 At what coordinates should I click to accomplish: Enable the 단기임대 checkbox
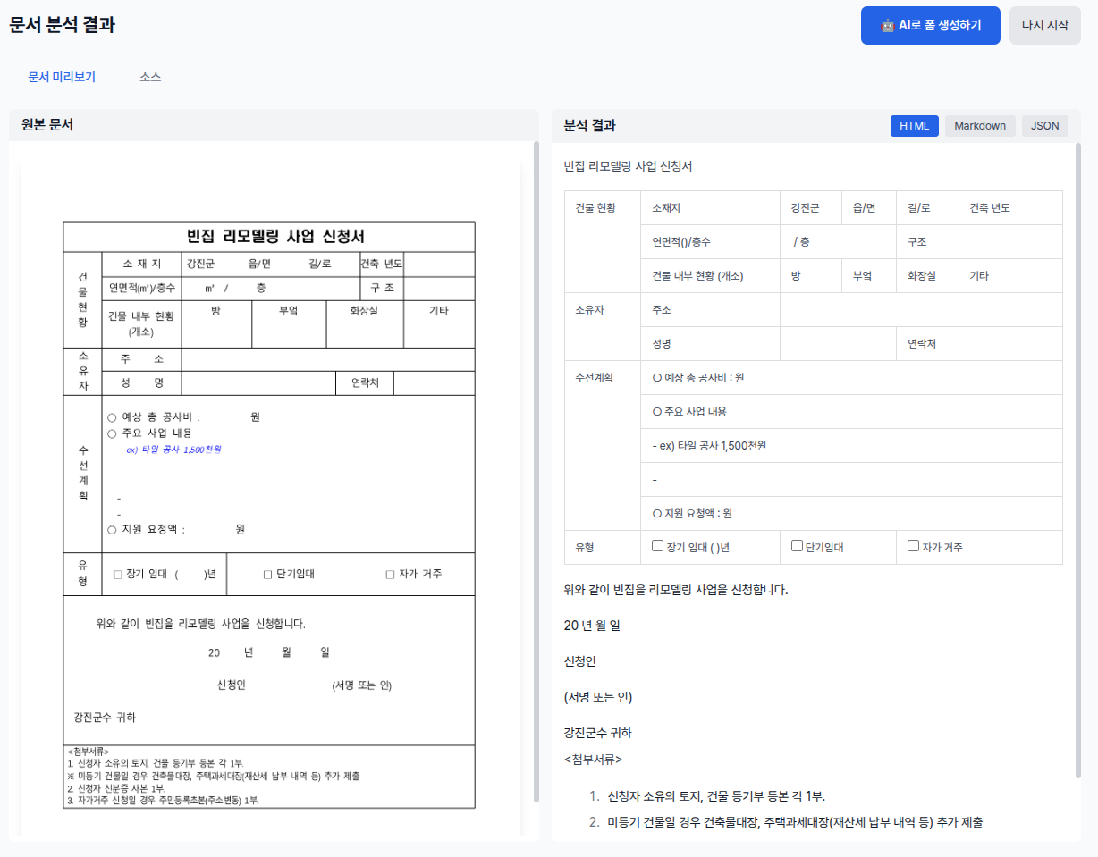795,545
